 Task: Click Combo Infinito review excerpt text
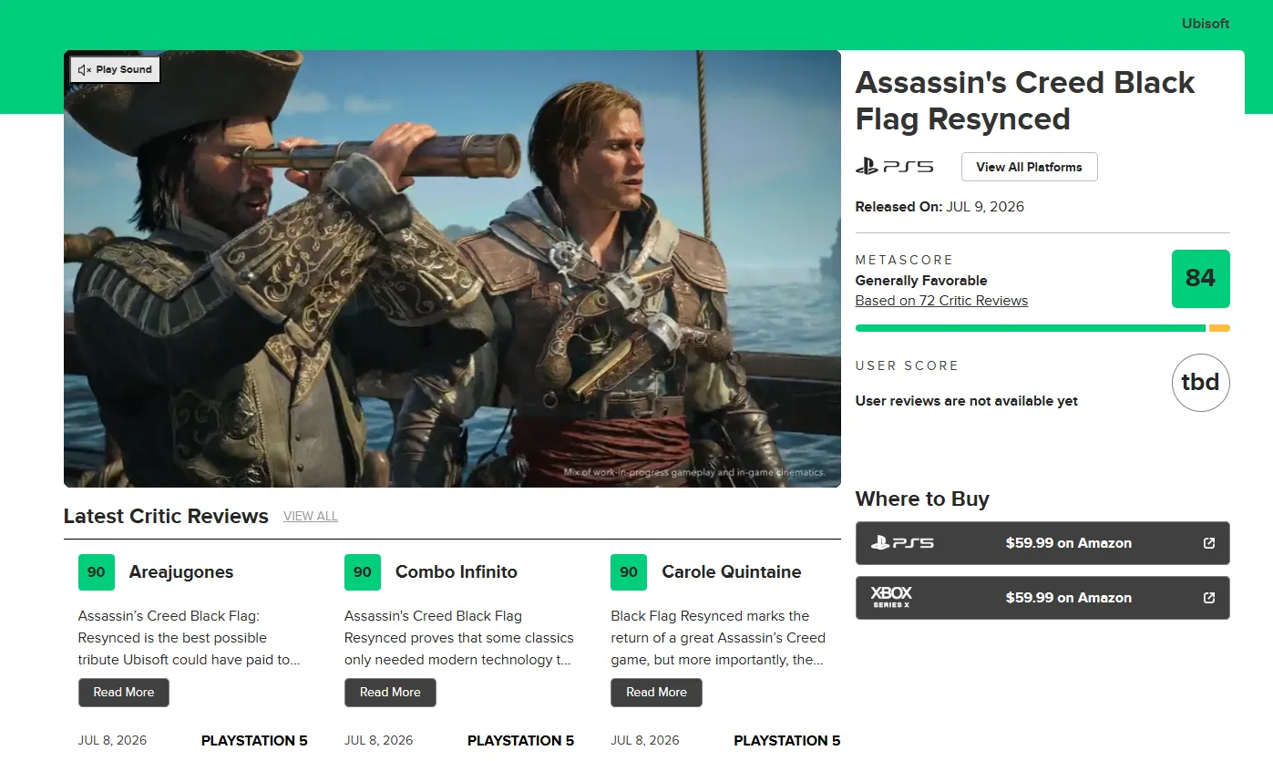[x=459, y=638]
